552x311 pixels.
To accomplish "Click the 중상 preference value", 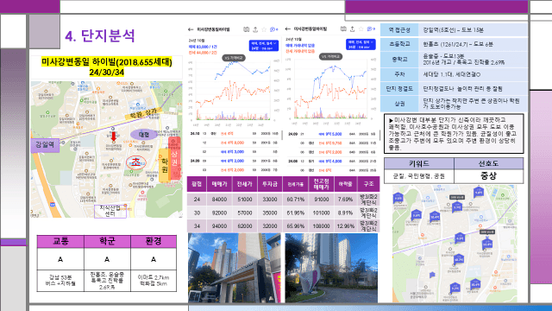I will [x=489, y=176].
